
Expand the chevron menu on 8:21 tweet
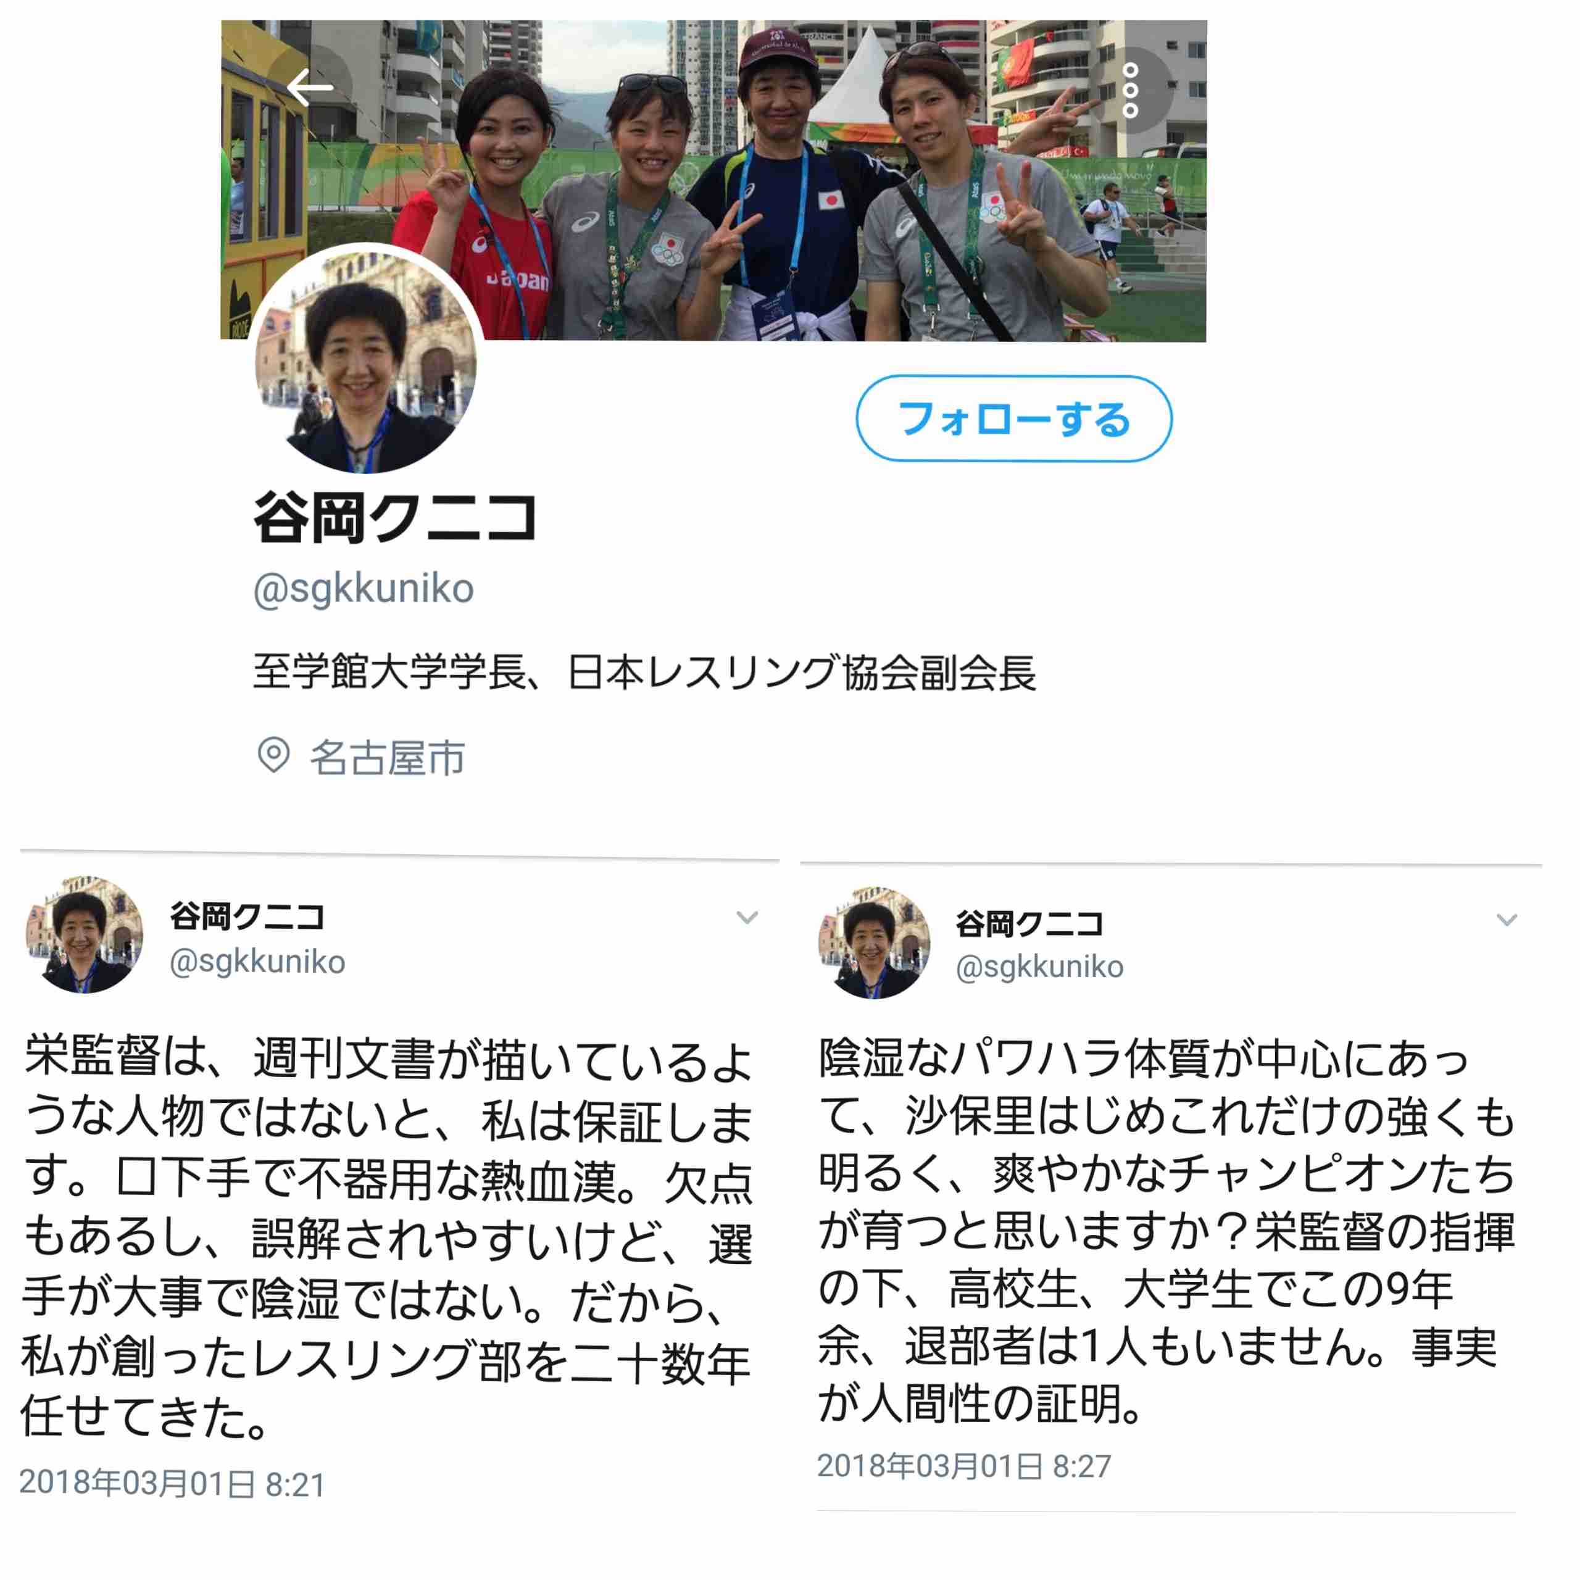click(747, 918)
